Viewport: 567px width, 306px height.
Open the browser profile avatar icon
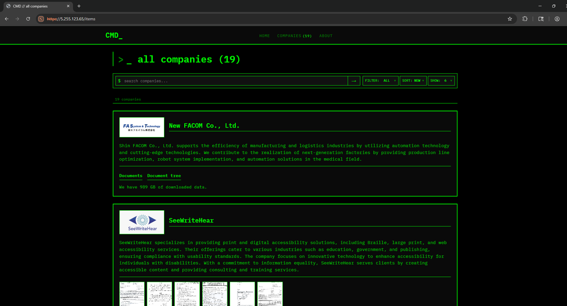[x=557, y=19]
